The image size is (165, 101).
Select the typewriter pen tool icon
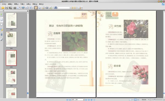51,8
